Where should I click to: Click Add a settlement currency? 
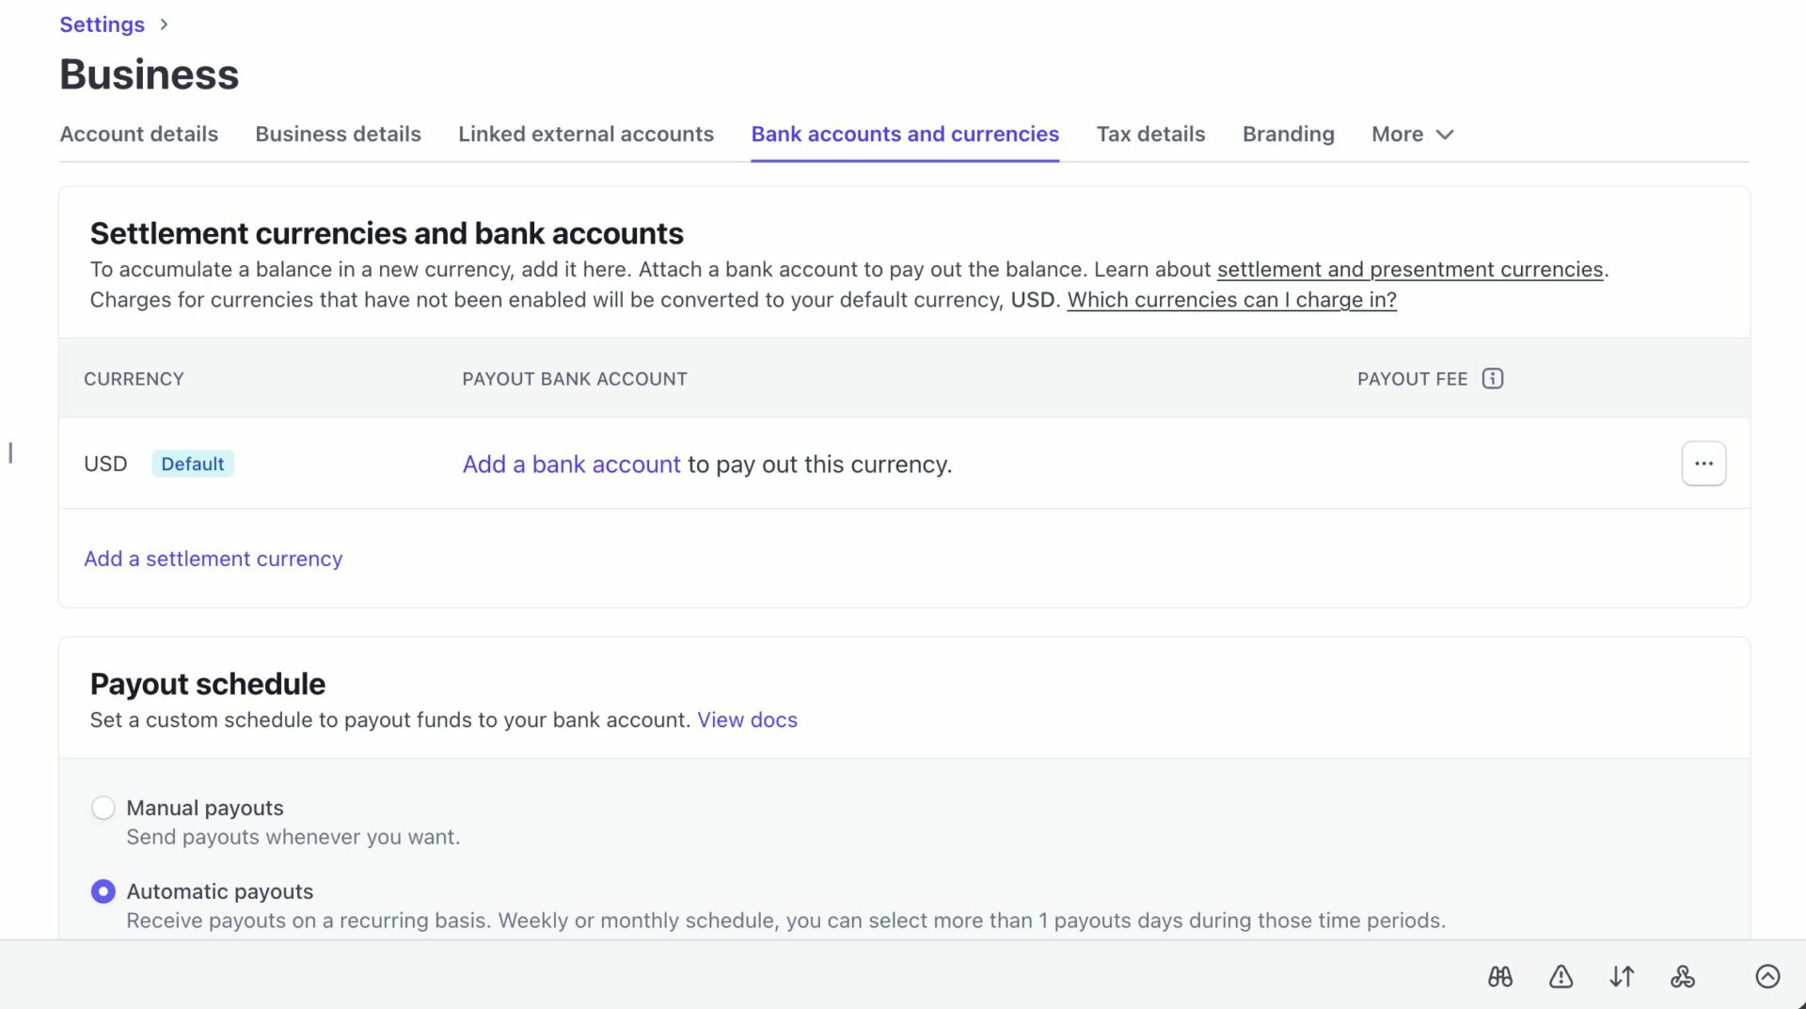[214, 559]
